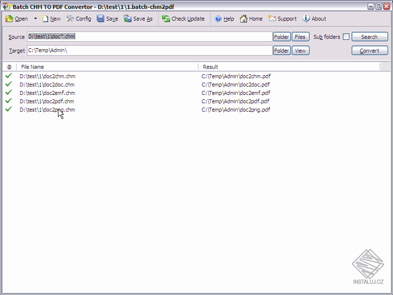393x295 pixels.
Task: Run Check Update
Action: [x=183, y=19]
